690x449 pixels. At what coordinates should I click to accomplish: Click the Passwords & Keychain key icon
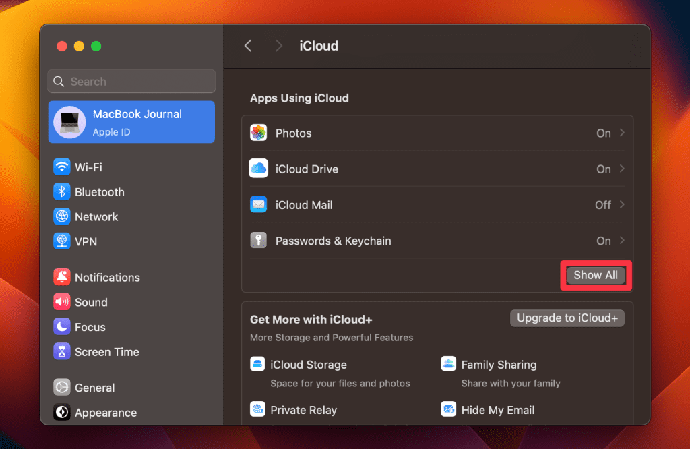pos(258,241)
